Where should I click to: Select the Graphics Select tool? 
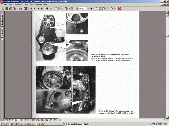72,9
